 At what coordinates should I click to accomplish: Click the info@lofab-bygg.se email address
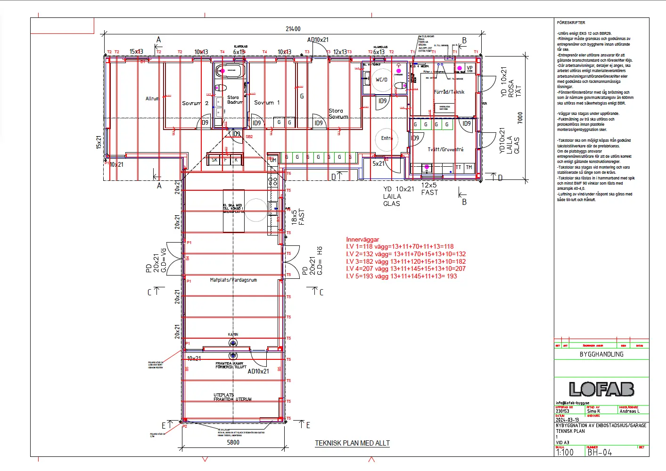coord(572,403)
